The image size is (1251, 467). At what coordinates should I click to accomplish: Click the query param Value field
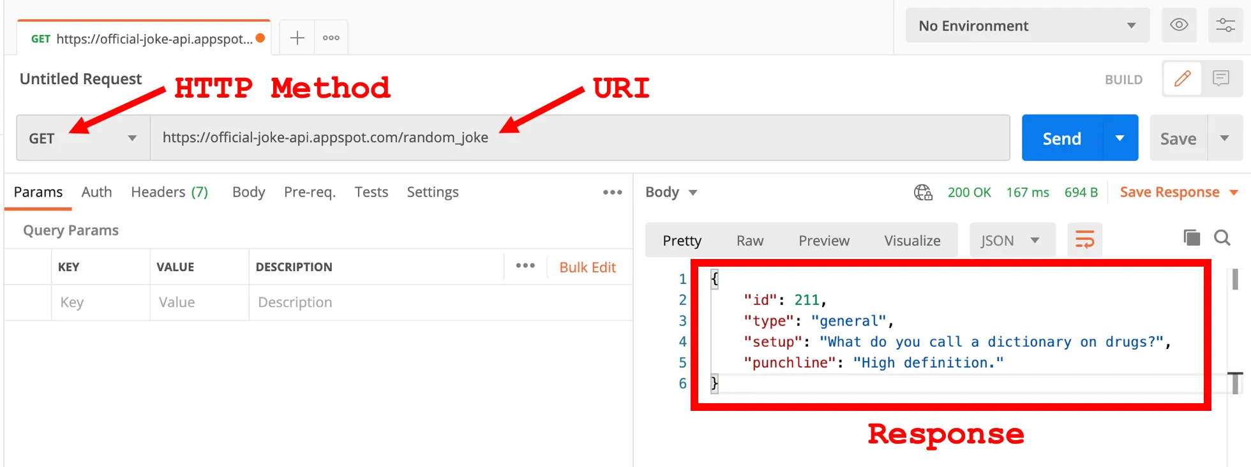[x=200, y=302]
